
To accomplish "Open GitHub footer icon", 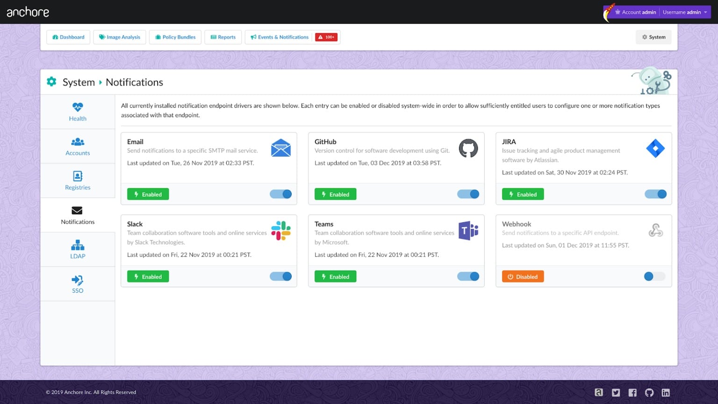I will [x=649, y=393].
